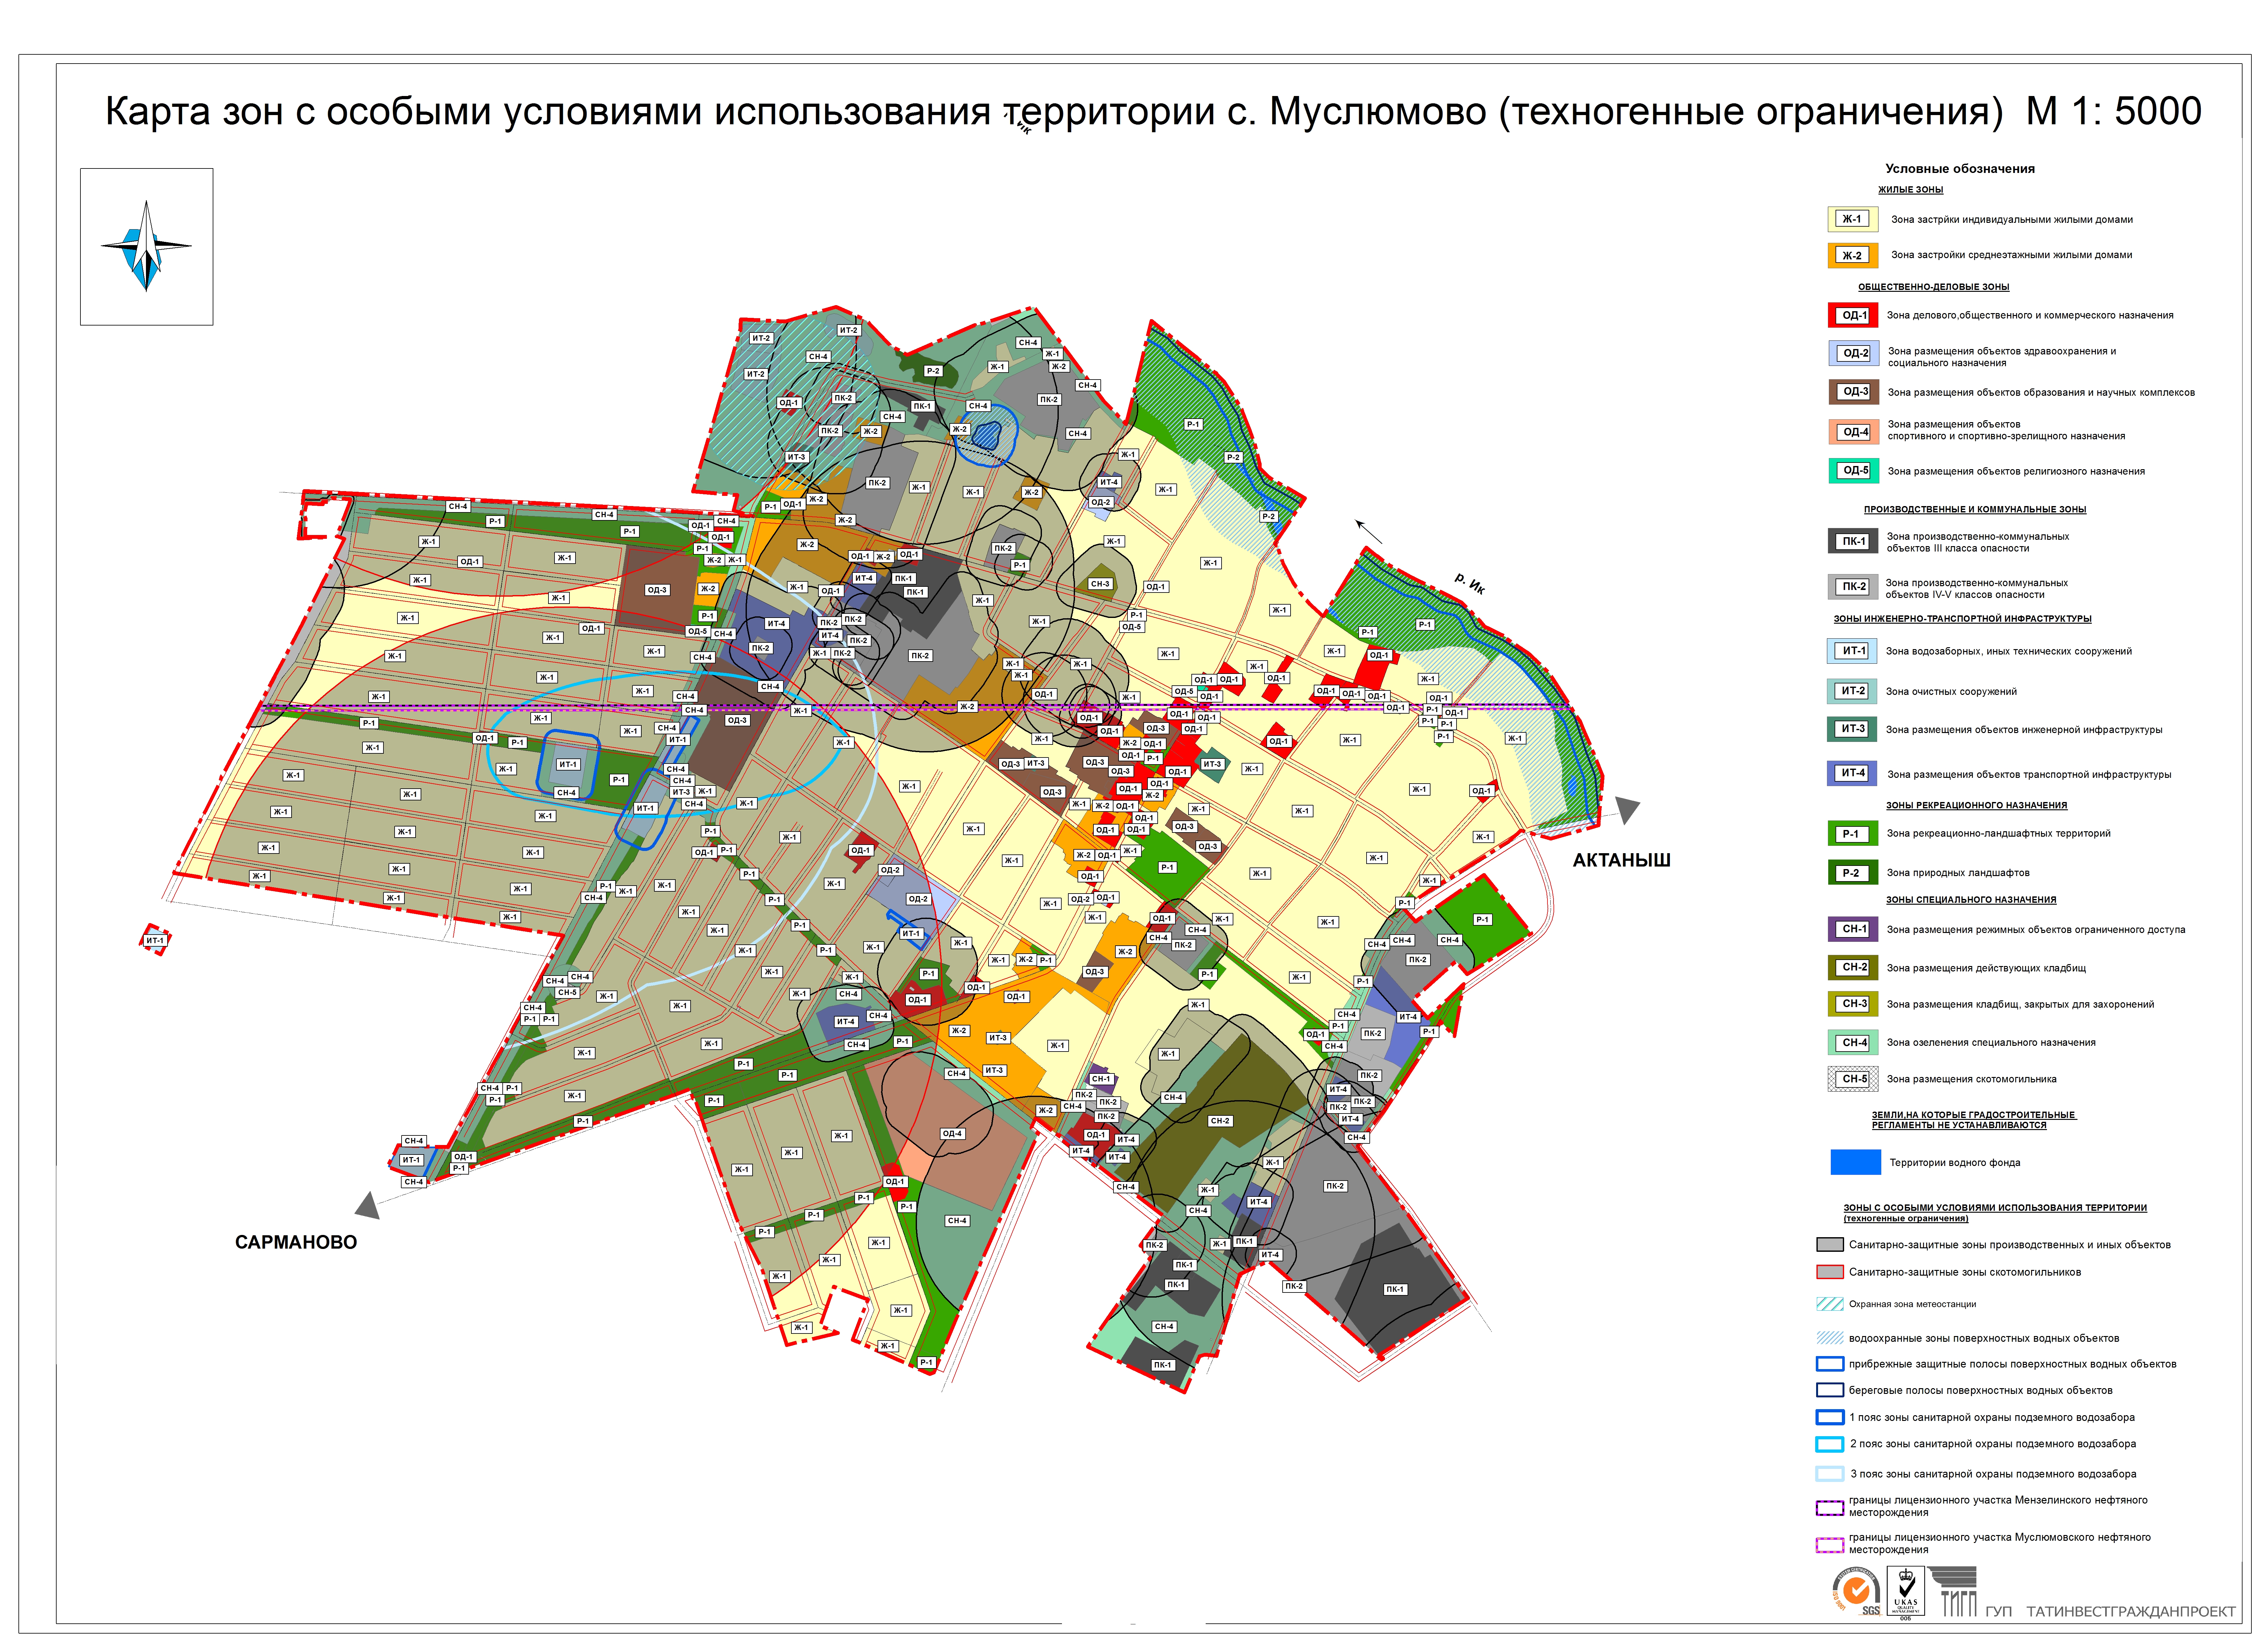Click the "АКТАНЫШ" direction label

1621,860
